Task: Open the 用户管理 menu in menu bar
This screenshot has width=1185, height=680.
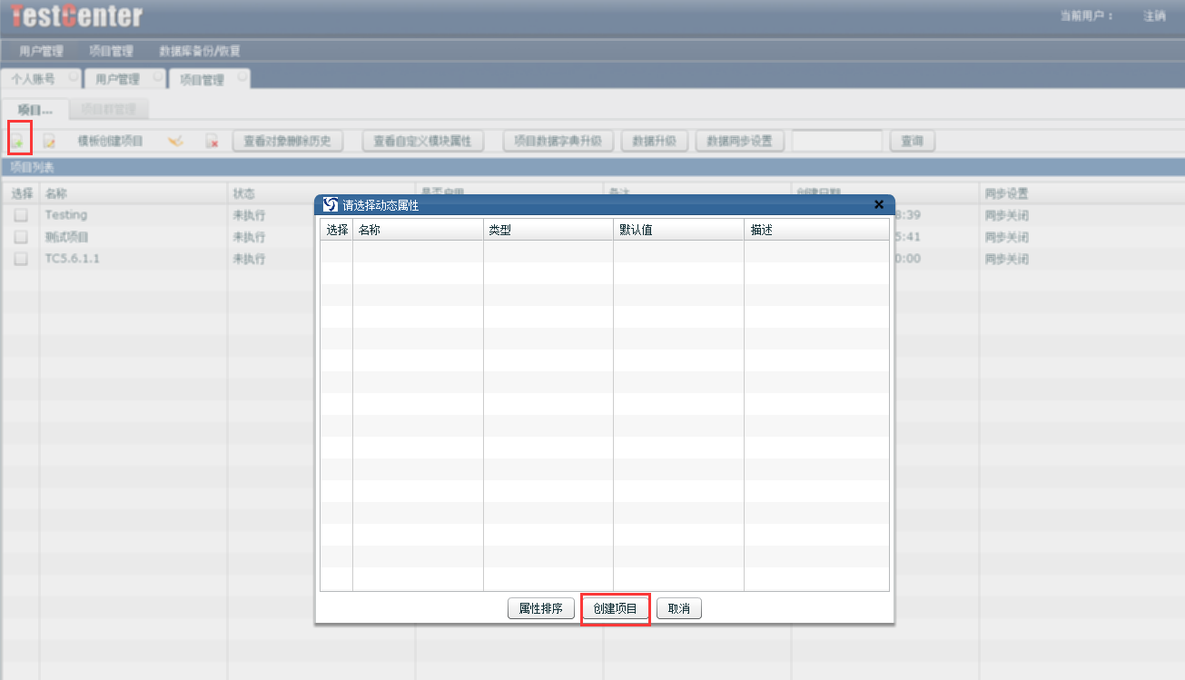Action: [x=42, y=52]
